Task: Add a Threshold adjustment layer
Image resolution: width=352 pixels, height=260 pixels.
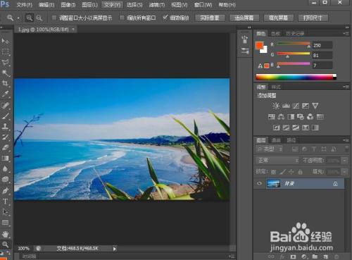Action: click(x=296, y=128)
